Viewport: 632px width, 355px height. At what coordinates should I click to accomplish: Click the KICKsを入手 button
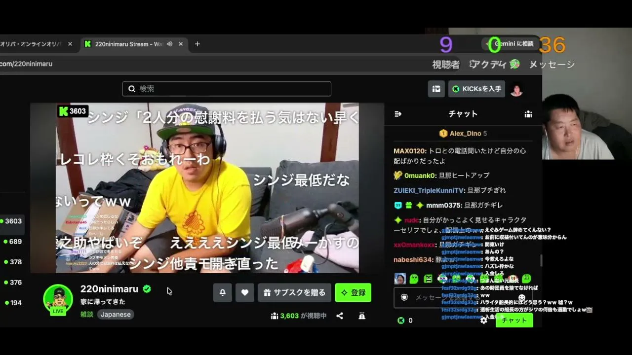(476, 89)
